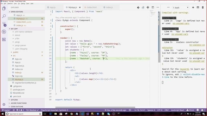Click the feedback smiley in status bar
Screen dimensions: 207x116
[198, 110]
